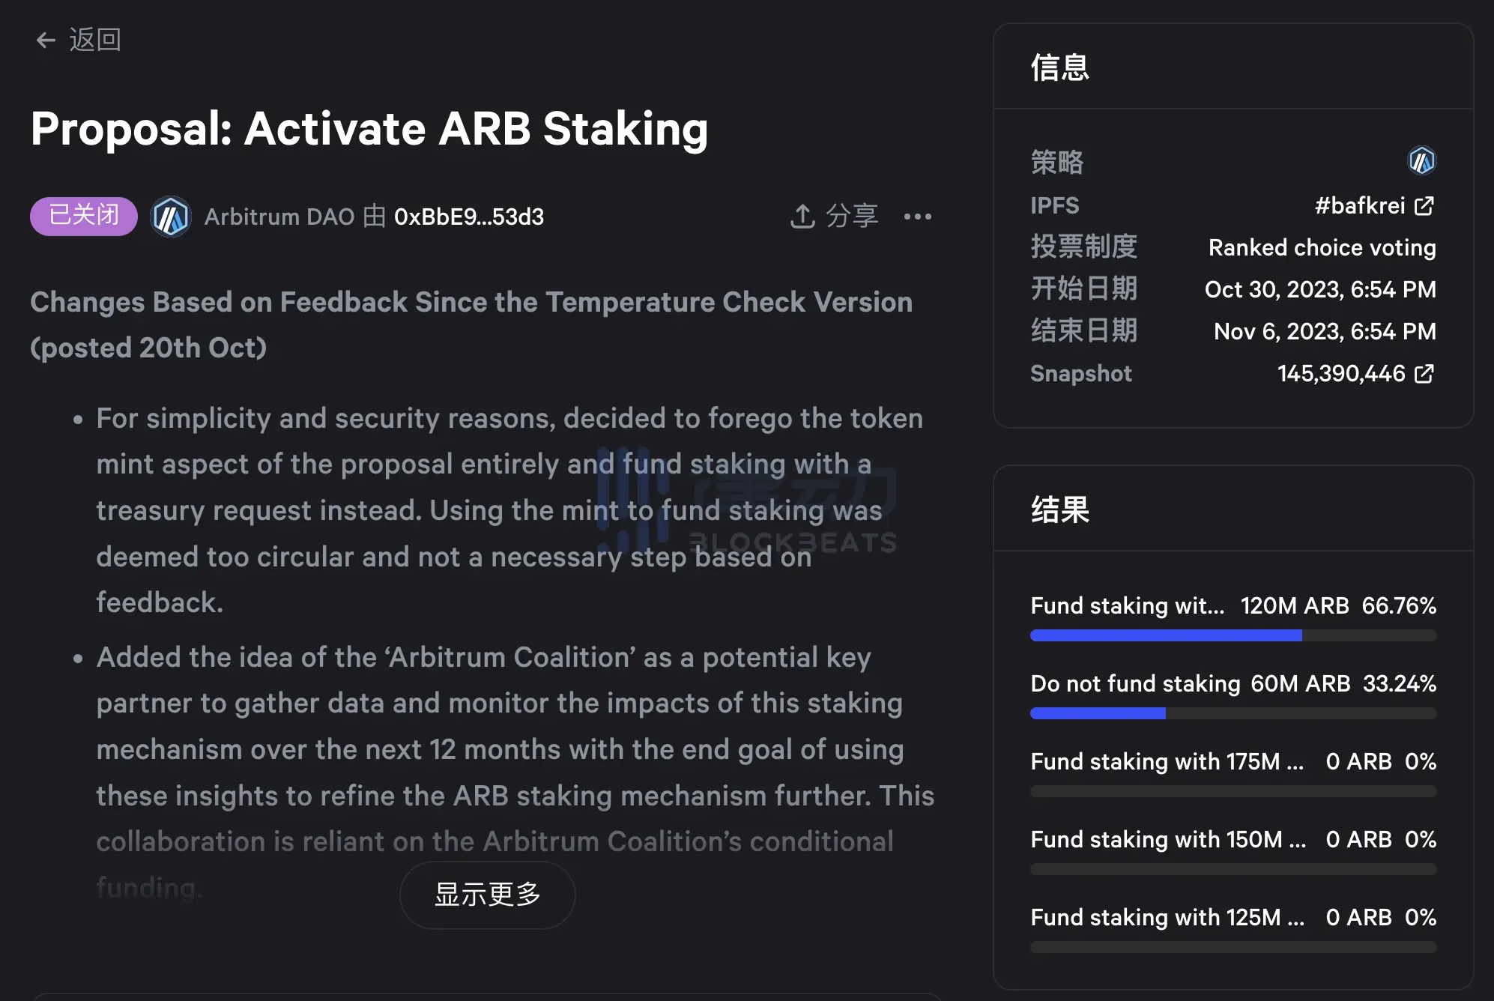
Task: Open Snapshot block 145,390,446 link
Action: point(1340,373)
